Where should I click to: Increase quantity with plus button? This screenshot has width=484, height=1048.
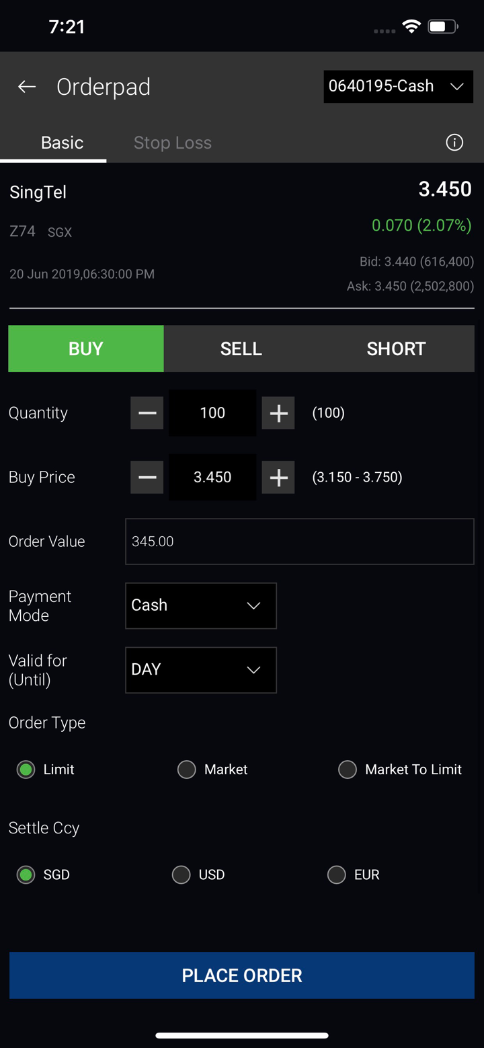click(x=278, y=413)
